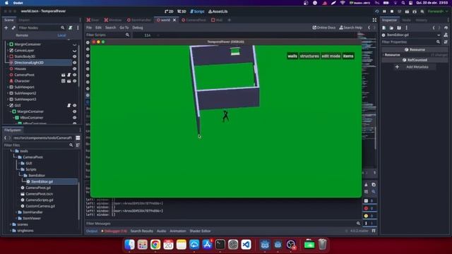
Task: Open the File menu in script editor
Action: tap(89, 28)
